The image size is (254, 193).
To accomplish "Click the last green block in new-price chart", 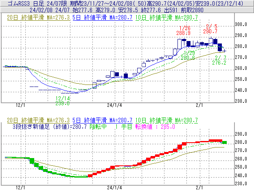I will tap(224, 142).
